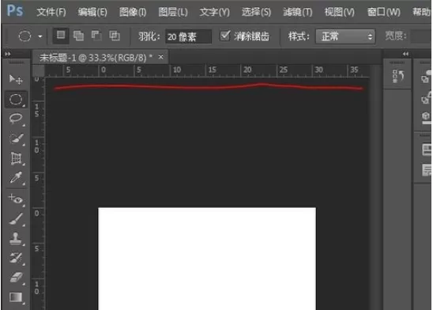
Task: Open the 视图(V) menu
Action: point(340,12)
